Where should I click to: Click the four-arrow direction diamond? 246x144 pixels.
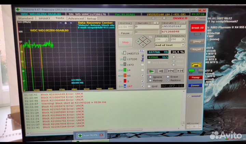pos(143,42)
